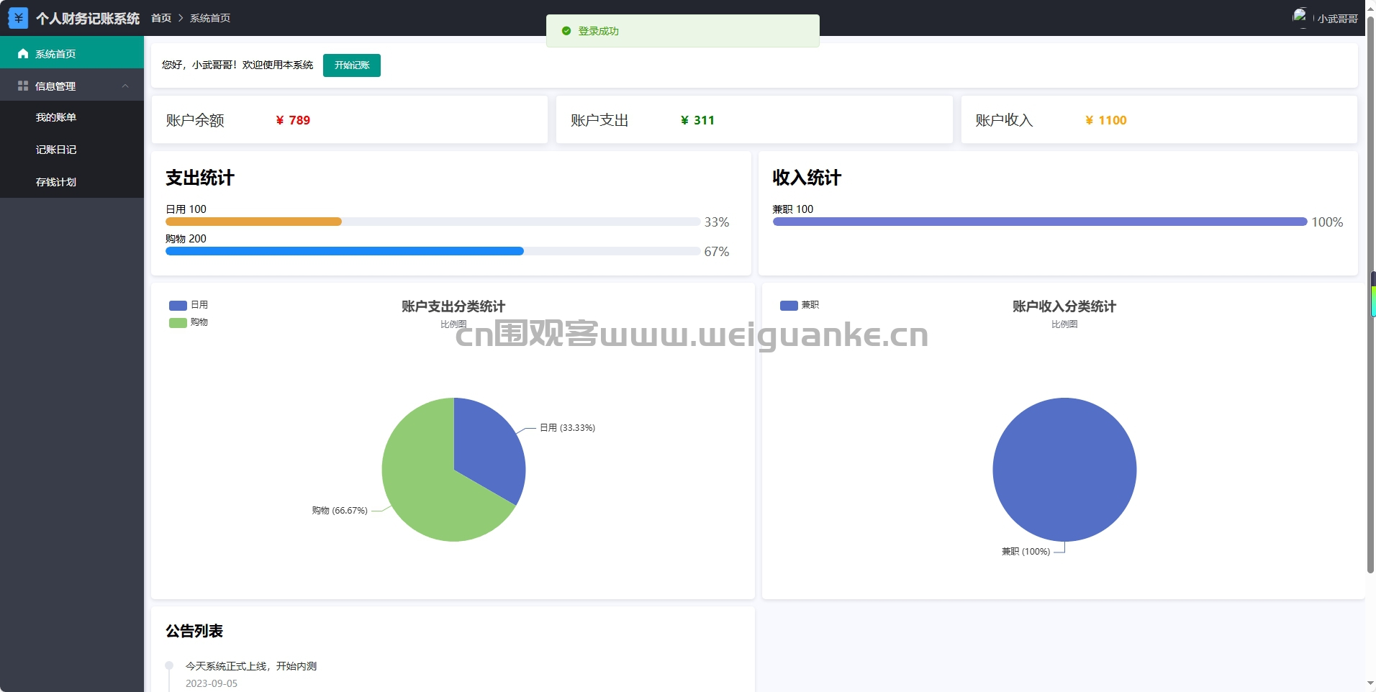This screenshot has width=1376, height=692.
Task: Click the 个人财务记账系统 title
Action: click(88, 18)
